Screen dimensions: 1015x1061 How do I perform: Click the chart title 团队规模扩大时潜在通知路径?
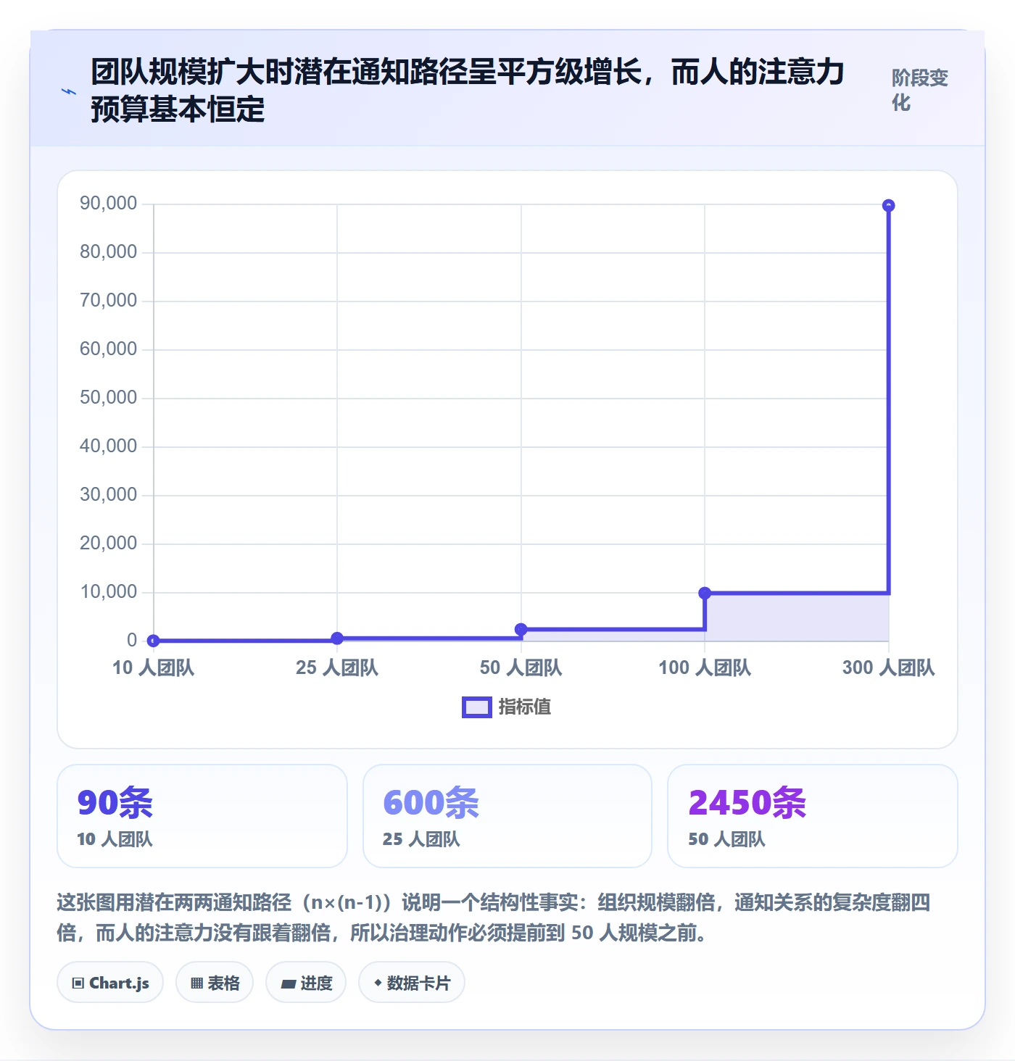click(468, 91)
